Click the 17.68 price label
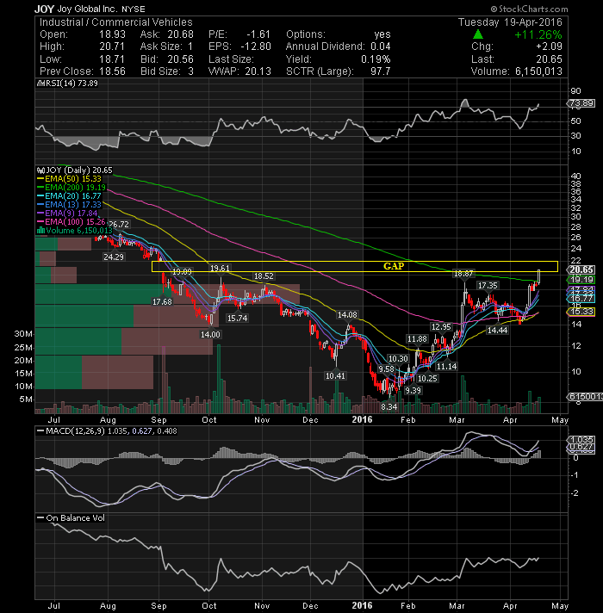The image size is (603, 613). click(x=162, y=302)
